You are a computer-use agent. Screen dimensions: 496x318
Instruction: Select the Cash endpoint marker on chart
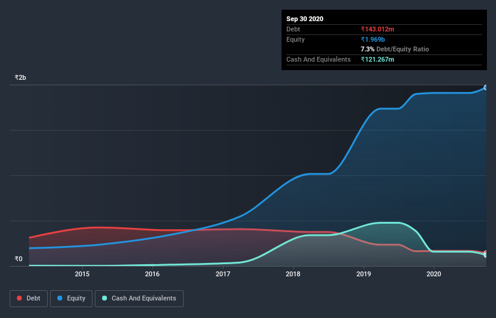coord(486,255)
